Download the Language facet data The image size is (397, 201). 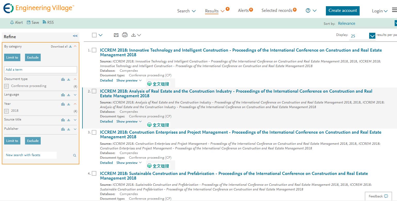(69, 95)
